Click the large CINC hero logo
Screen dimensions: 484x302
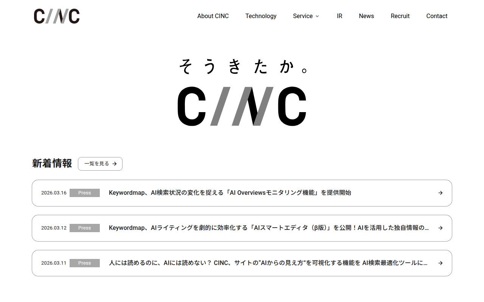point(242,106)
